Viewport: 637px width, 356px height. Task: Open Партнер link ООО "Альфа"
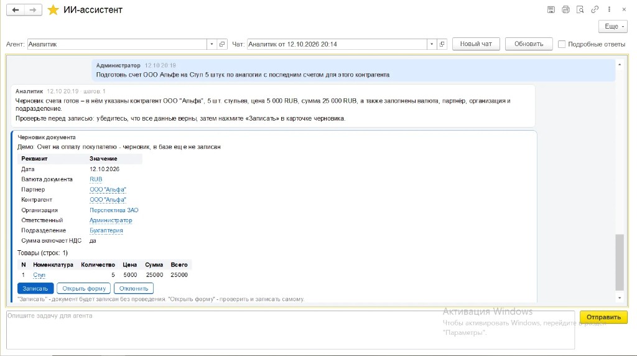pos(108,189)
